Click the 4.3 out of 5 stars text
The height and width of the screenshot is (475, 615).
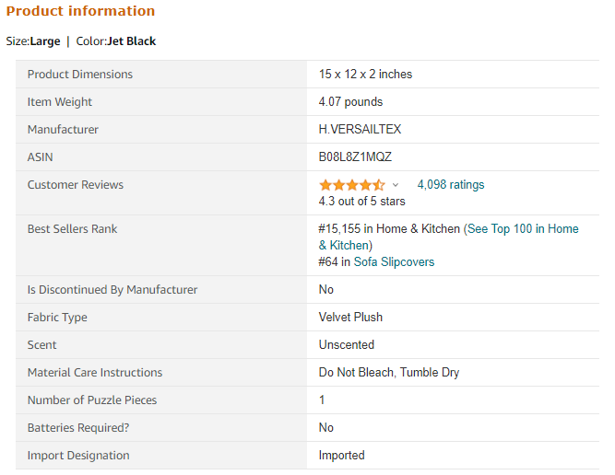[361, 202]
